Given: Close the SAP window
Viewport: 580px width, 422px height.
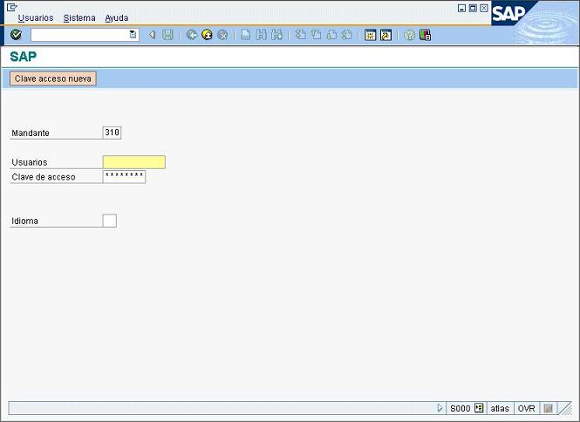Looking at the screenshot, I should click(x=483, y=8).
